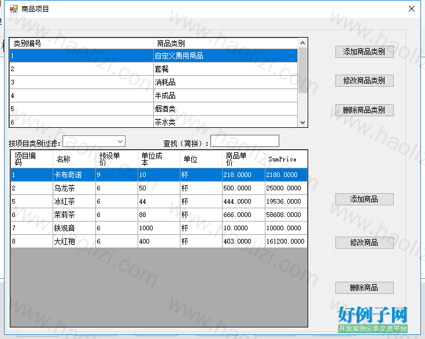Screen dimensions: 425x339
Task: Click category number 2 cell
Action: pyautogui.click(x=82, y=69)
